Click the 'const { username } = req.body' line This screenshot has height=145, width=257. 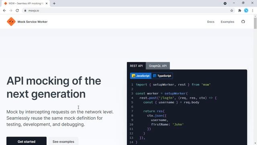point(171,102)
